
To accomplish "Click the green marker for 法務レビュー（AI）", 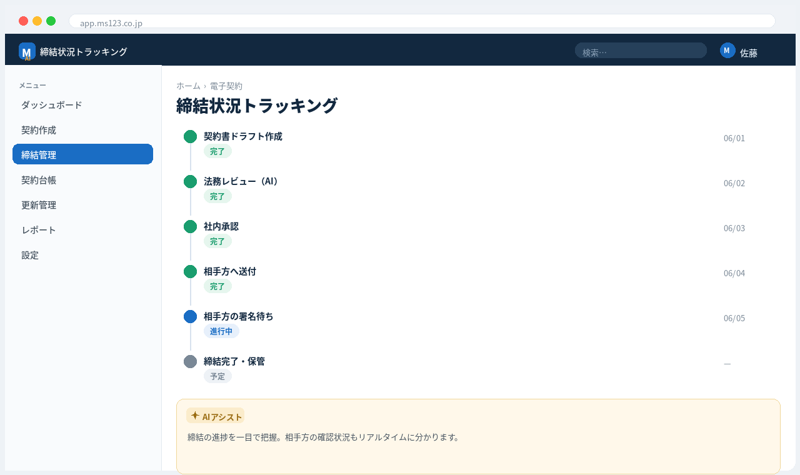I will click(190, 181).
